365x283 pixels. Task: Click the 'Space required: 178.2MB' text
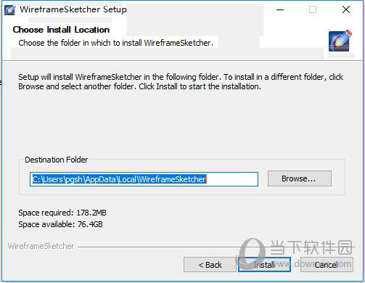[62, 213]
